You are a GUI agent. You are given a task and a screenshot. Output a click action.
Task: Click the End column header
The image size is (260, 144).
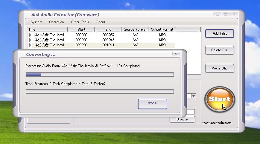click(108, 30)
